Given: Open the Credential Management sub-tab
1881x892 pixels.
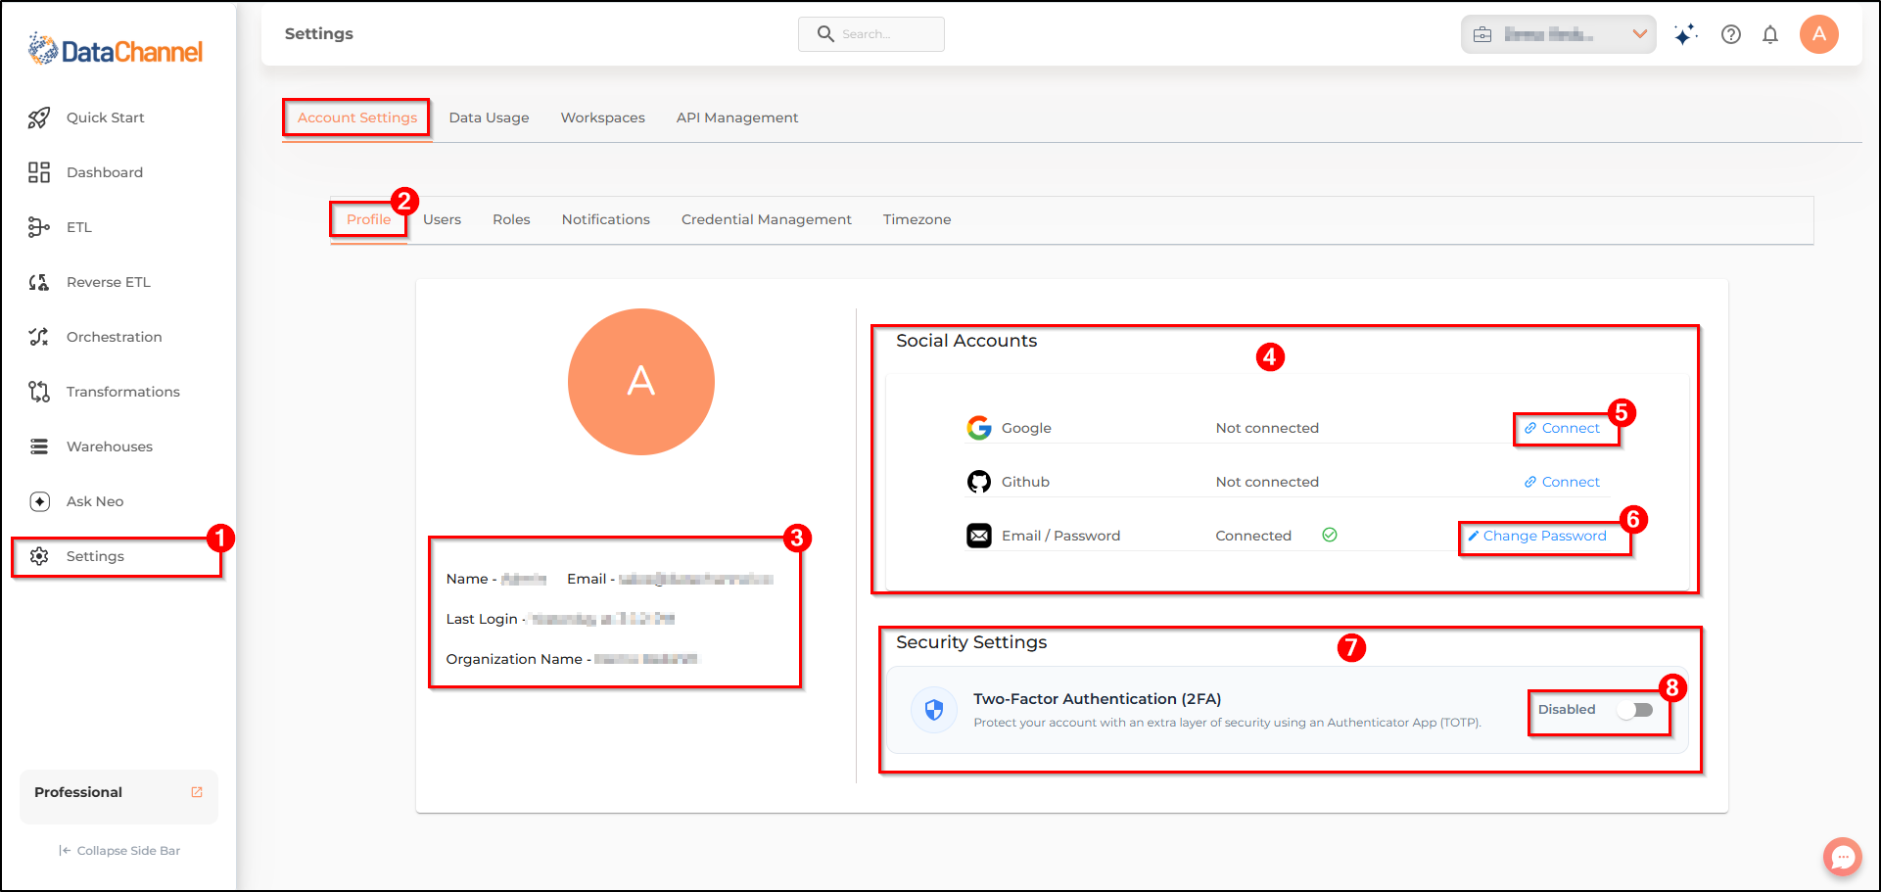Looking at the screenshot, I should pyautogui.click(x=767, y=219).
